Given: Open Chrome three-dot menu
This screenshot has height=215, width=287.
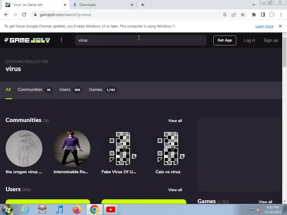Looking at the screenshot, I should coord(281,15).
